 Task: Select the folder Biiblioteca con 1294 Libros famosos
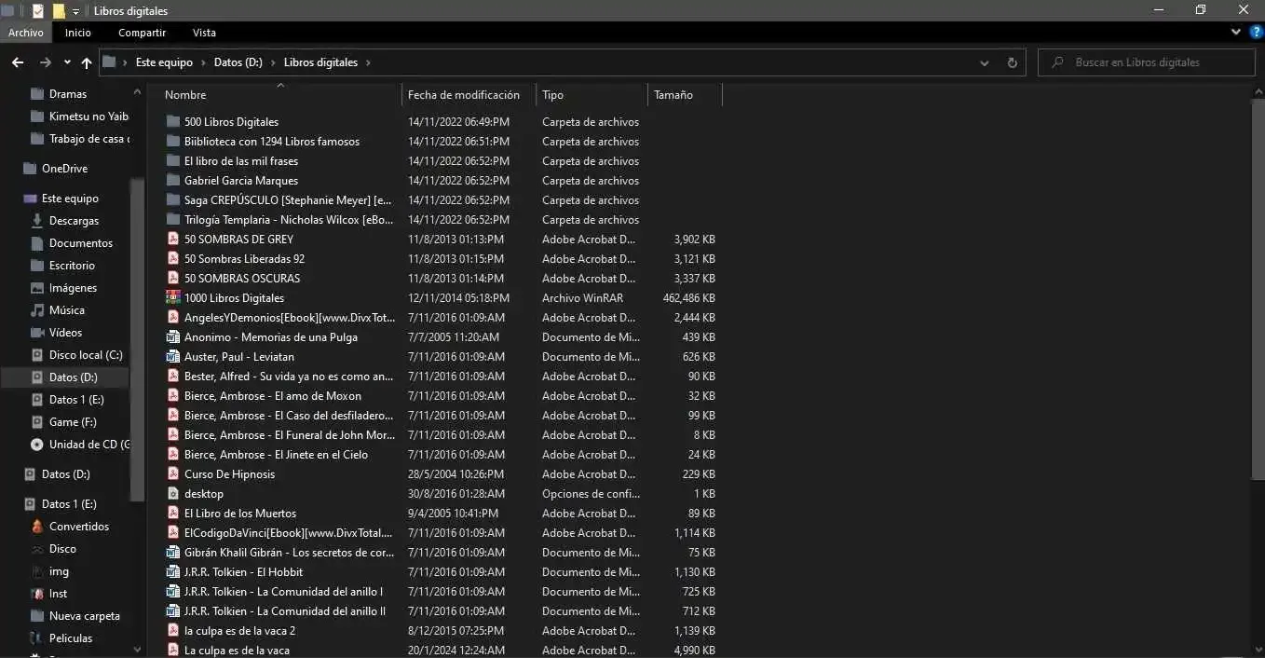(272, 142)
